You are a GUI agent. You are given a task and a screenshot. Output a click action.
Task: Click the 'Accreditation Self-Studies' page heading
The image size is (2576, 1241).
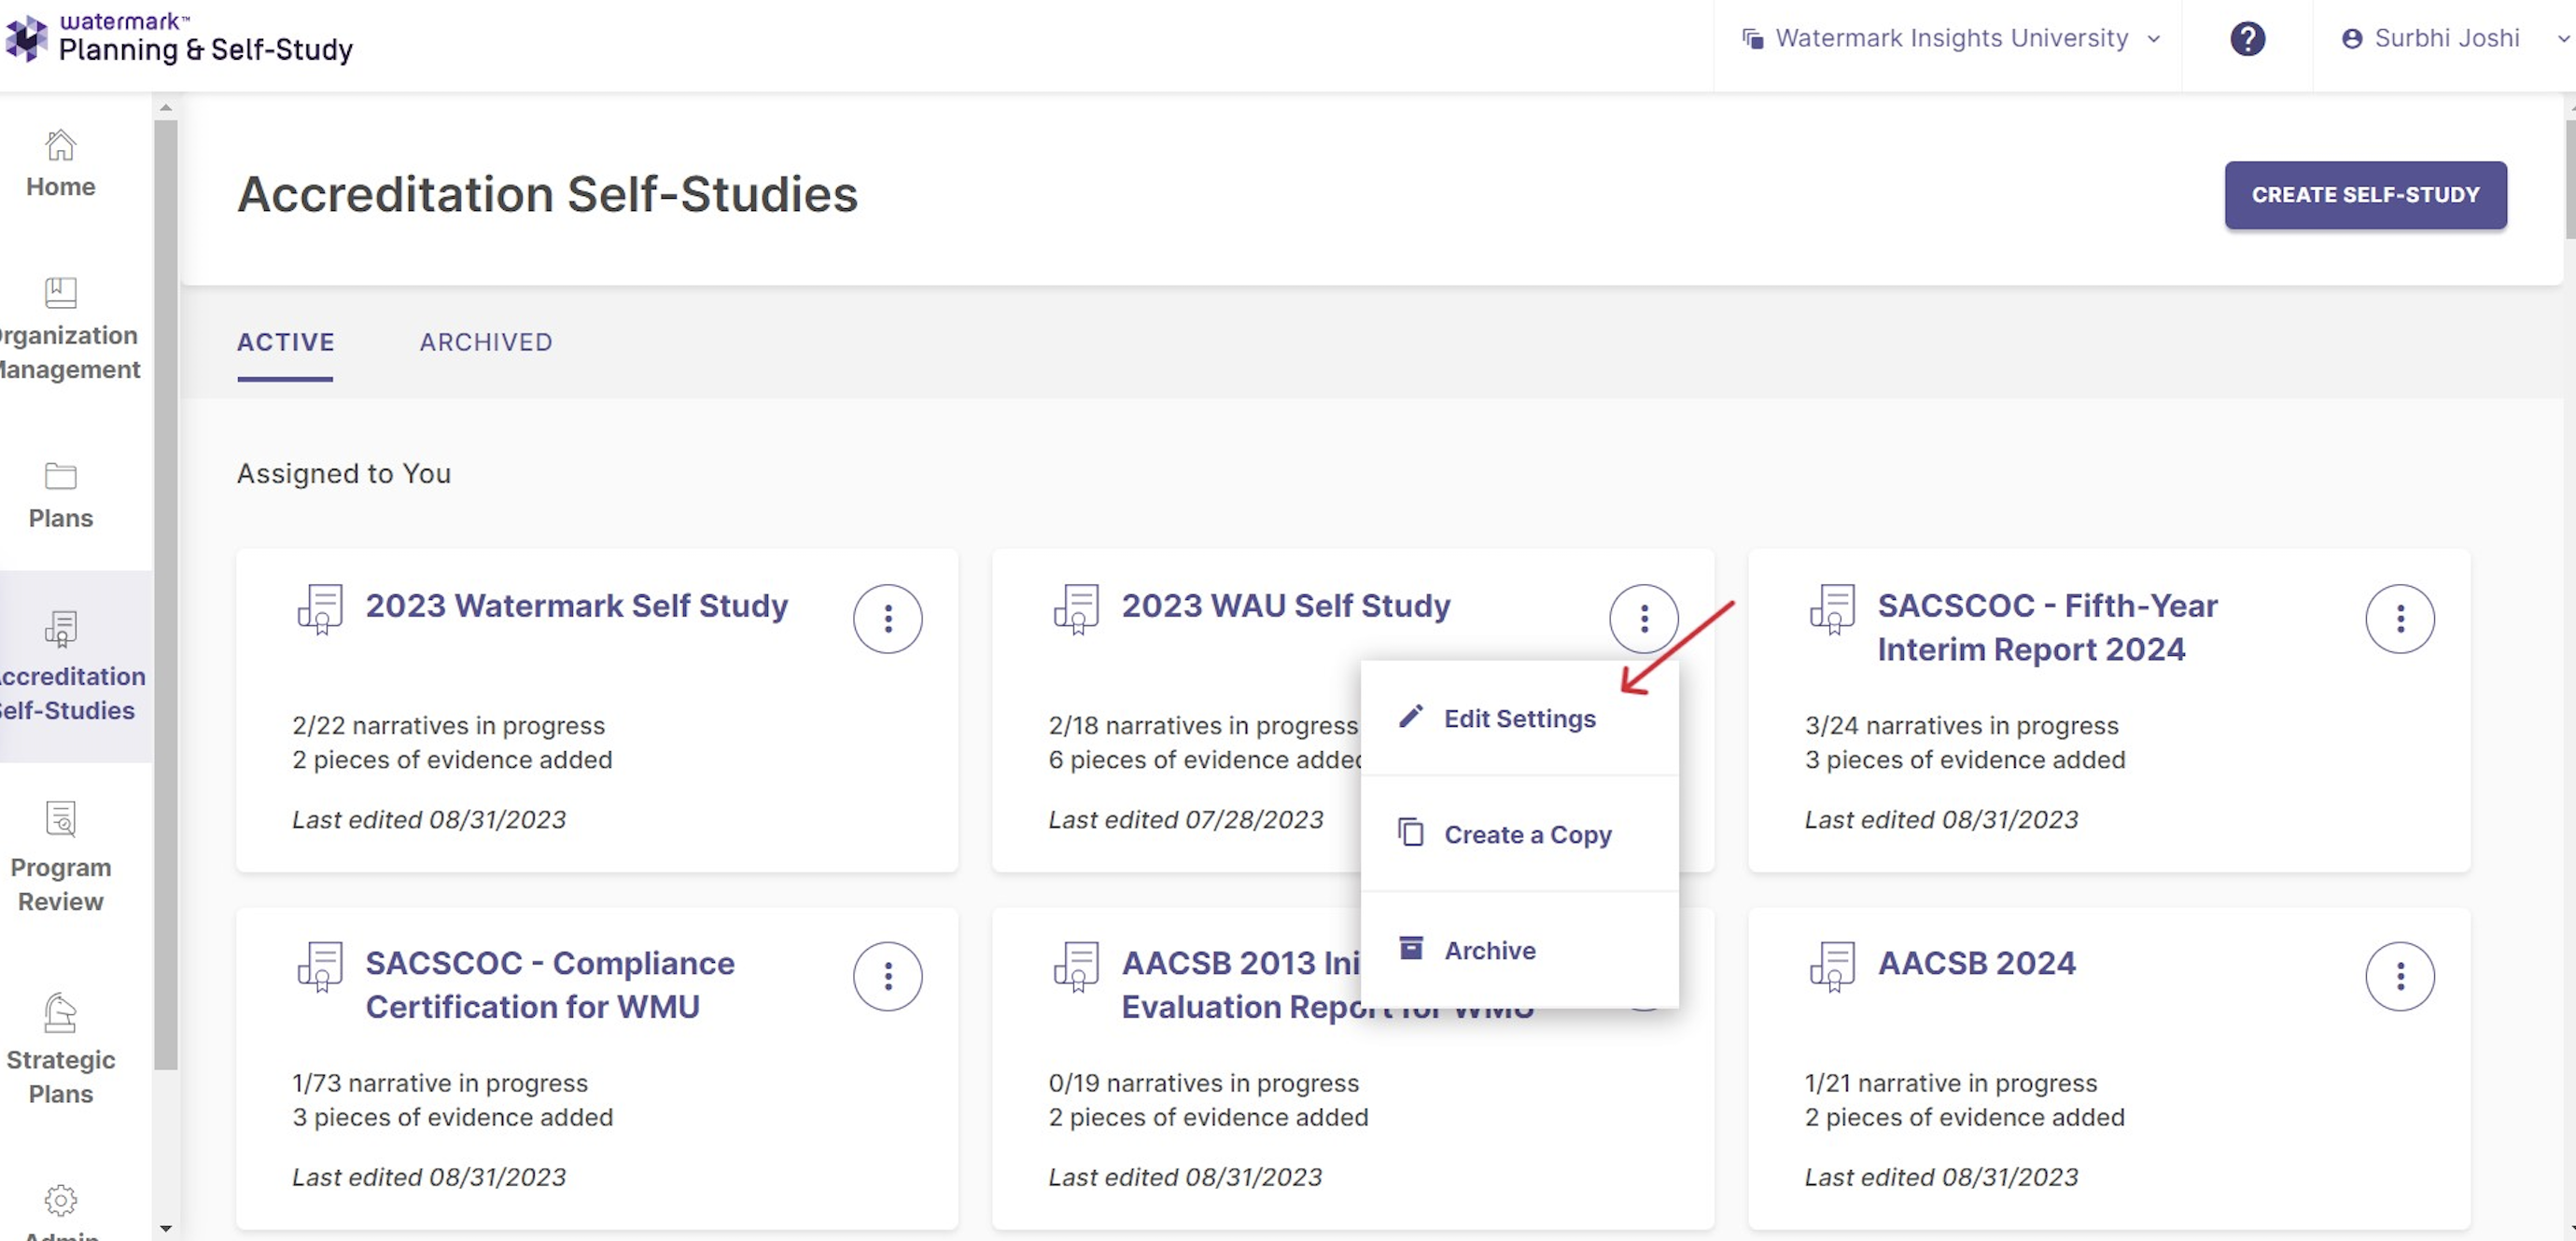tap(547, 194)
